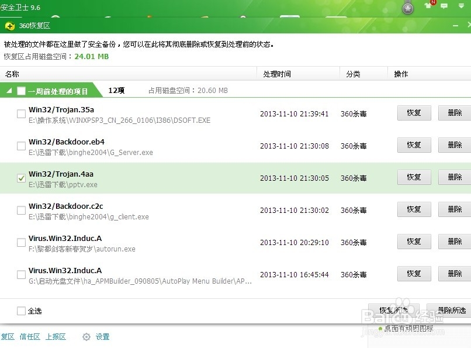Delete the g_client.exe backdoor entry
Screen dimensions: 471x348
tap(456, 209)
